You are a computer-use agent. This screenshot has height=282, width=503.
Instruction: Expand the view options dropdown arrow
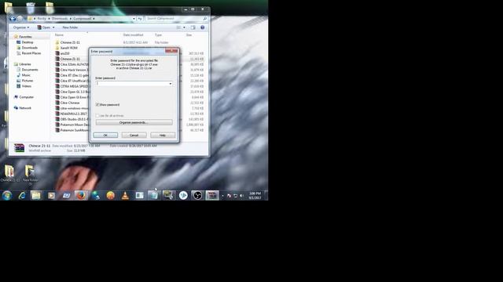point(184,27)
